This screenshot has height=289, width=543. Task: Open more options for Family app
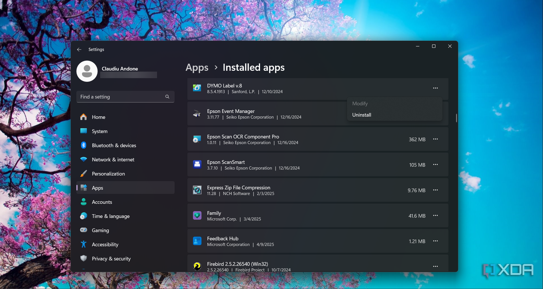tap(435, 215)
